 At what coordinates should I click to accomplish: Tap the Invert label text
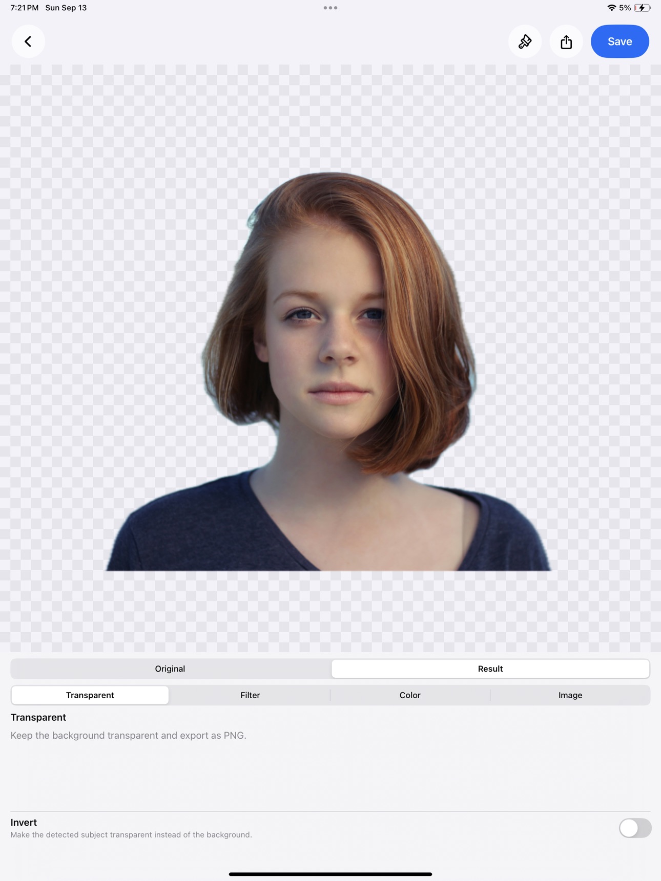click(x=24, y=822)
